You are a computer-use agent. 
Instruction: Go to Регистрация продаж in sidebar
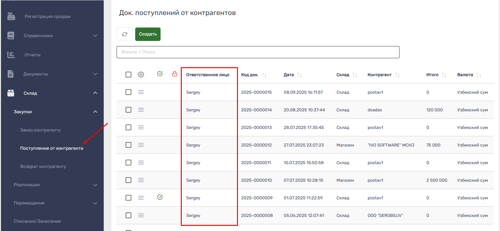48,16
